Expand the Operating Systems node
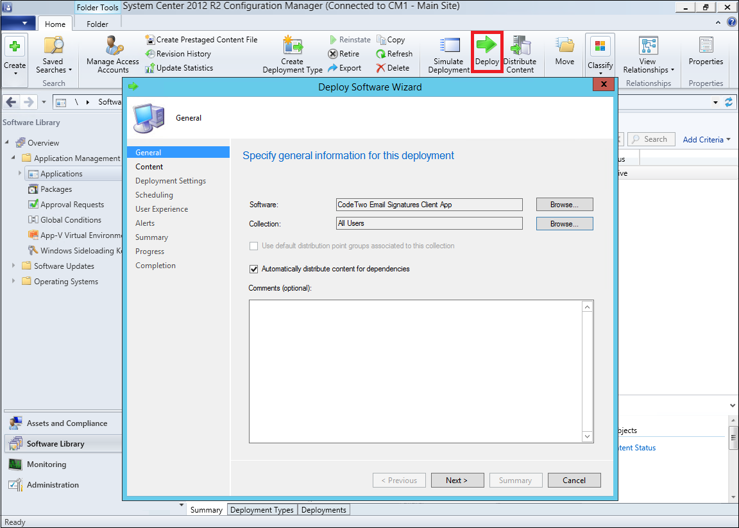Screen dimensions: 739x528 pos(13,282)
